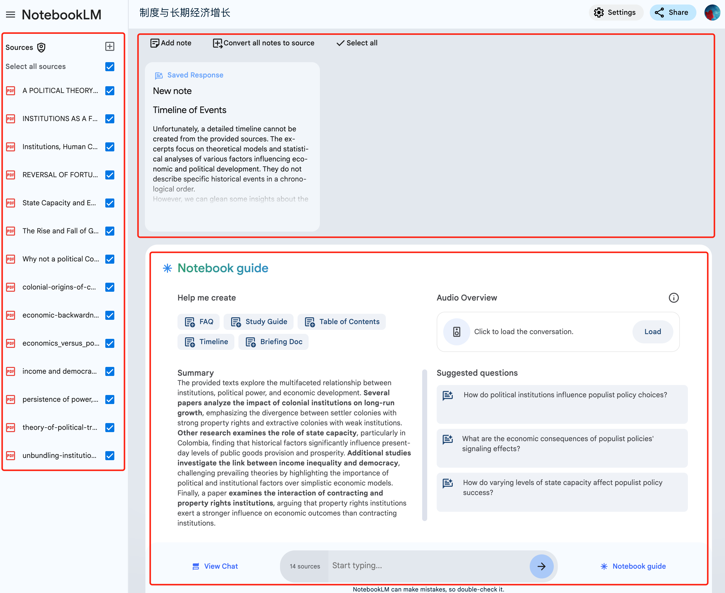Open the hamburger navigation menu

click(11, 15)
